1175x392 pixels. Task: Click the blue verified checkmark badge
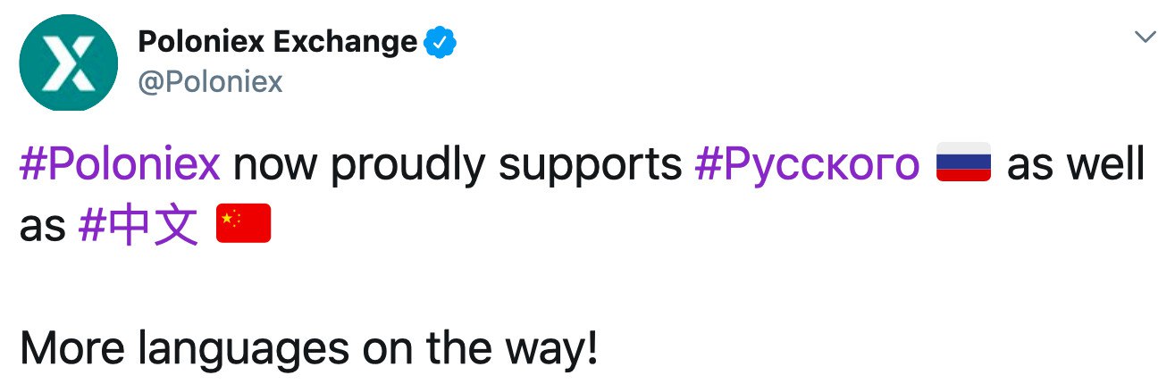point(441,42)
